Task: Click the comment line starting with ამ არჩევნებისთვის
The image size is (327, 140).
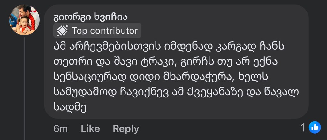Action: tap(169, 46)
